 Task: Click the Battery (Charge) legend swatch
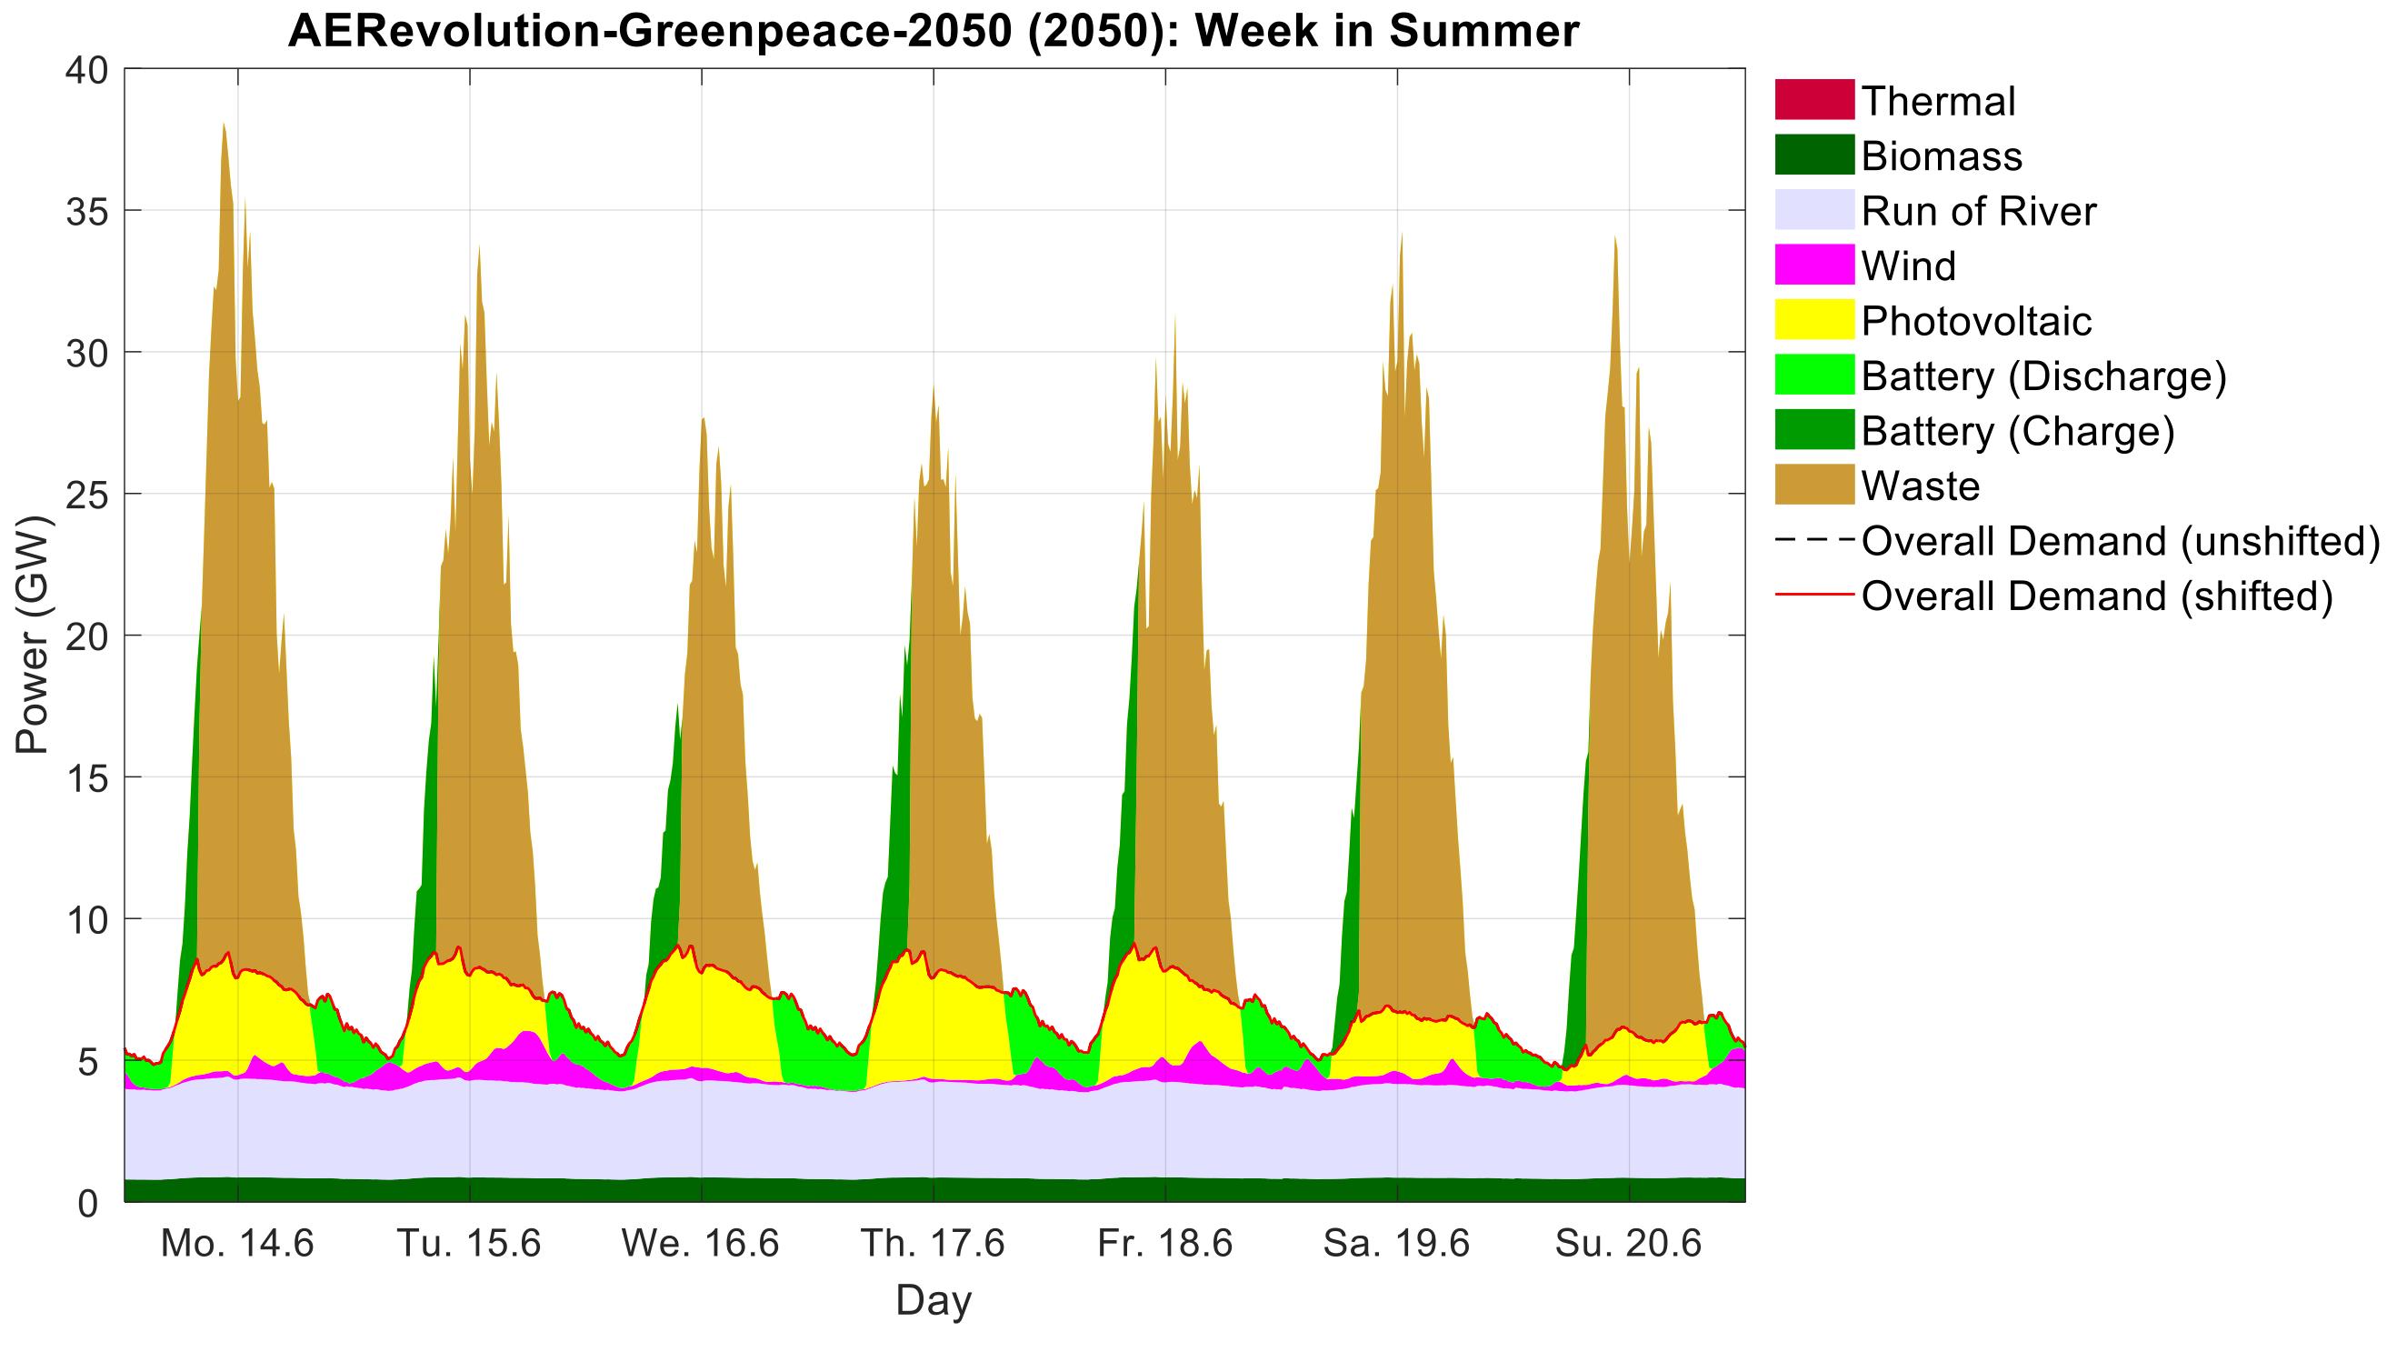click(1813, 430)
